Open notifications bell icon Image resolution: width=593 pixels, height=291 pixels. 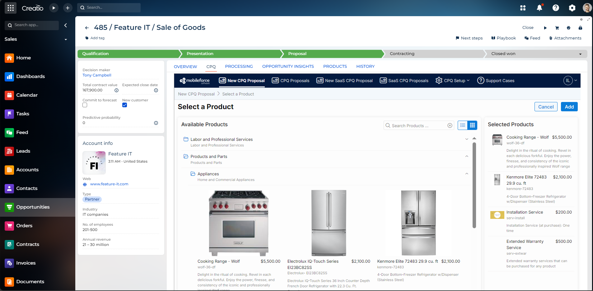539,8
